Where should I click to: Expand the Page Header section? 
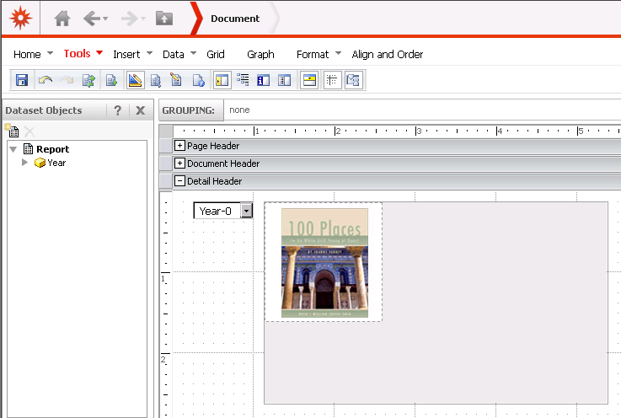[179, 146]
